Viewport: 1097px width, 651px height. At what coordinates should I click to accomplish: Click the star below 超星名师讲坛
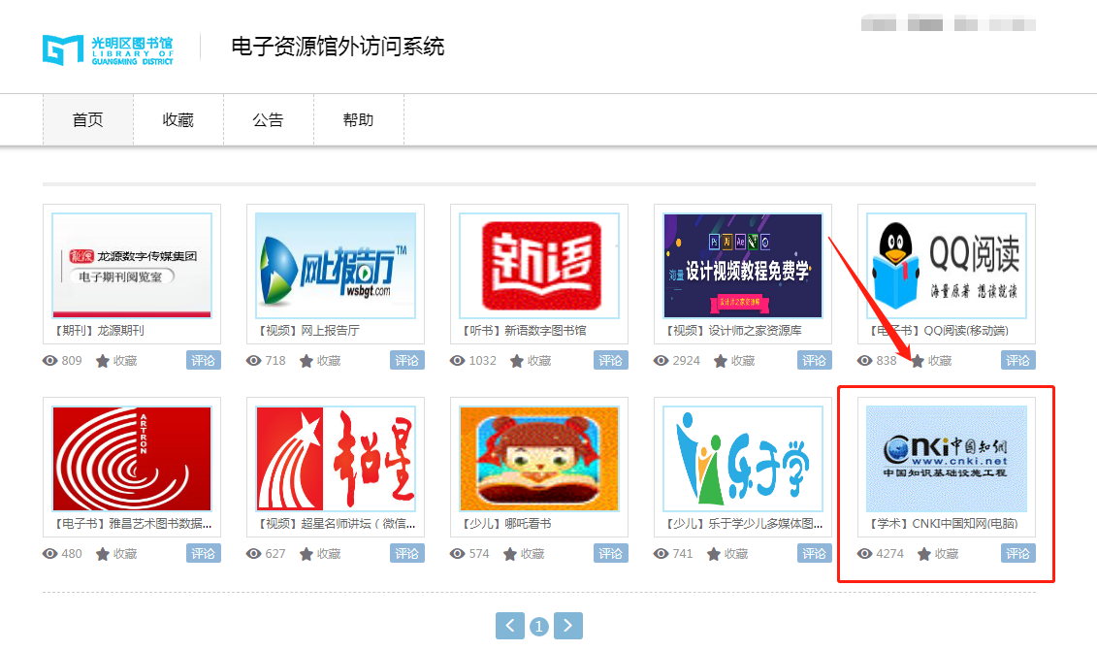point(307,554)
